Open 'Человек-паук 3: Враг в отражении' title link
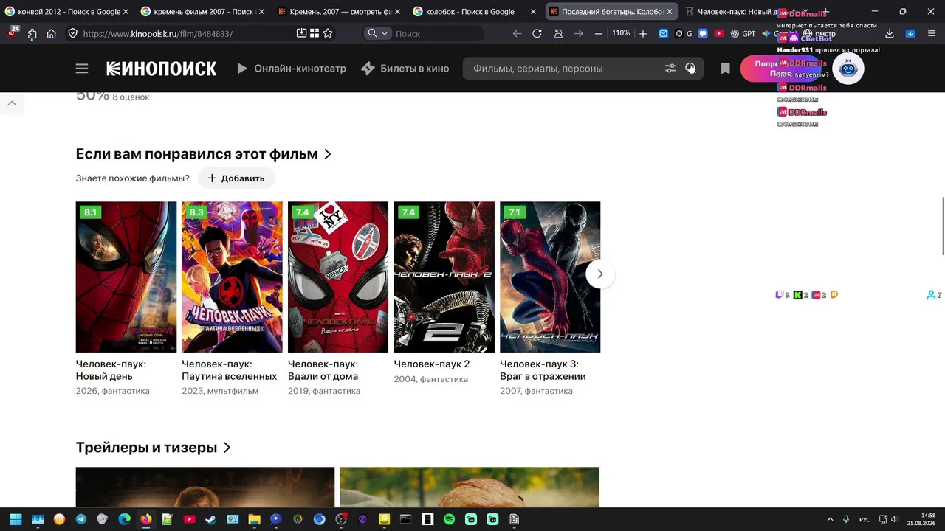945x531 pixels. coord(543,370)
